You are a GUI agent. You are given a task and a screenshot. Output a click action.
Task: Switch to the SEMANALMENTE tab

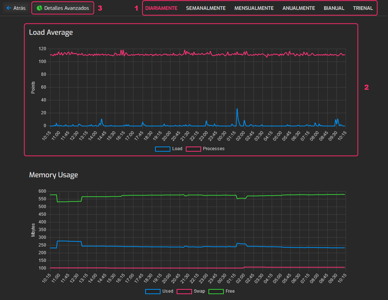[x=206, y=8]
